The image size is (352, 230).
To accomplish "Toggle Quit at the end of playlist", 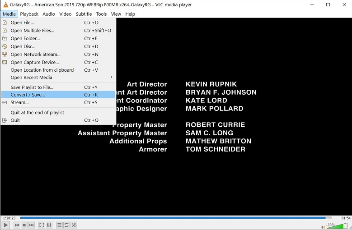I will coord(58,113).
